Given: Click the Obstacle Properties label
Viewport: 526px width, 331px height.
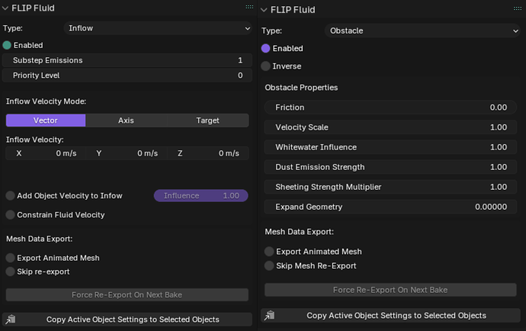Looking at the screenshot, I should pyautogui.click(x=301, y=88).
